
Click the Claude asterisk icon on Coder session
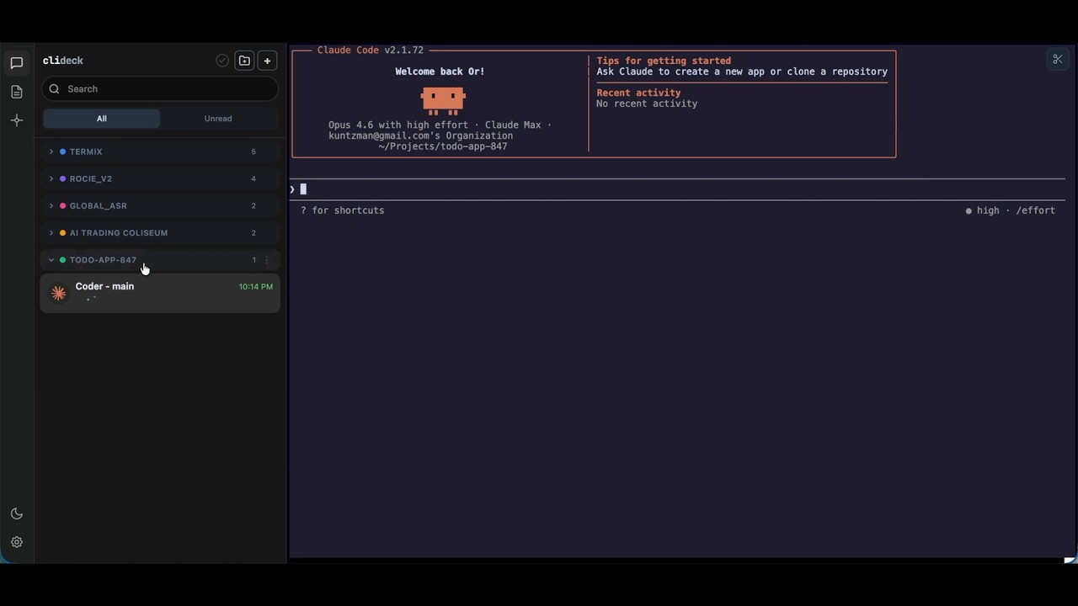tap(58, 292)
